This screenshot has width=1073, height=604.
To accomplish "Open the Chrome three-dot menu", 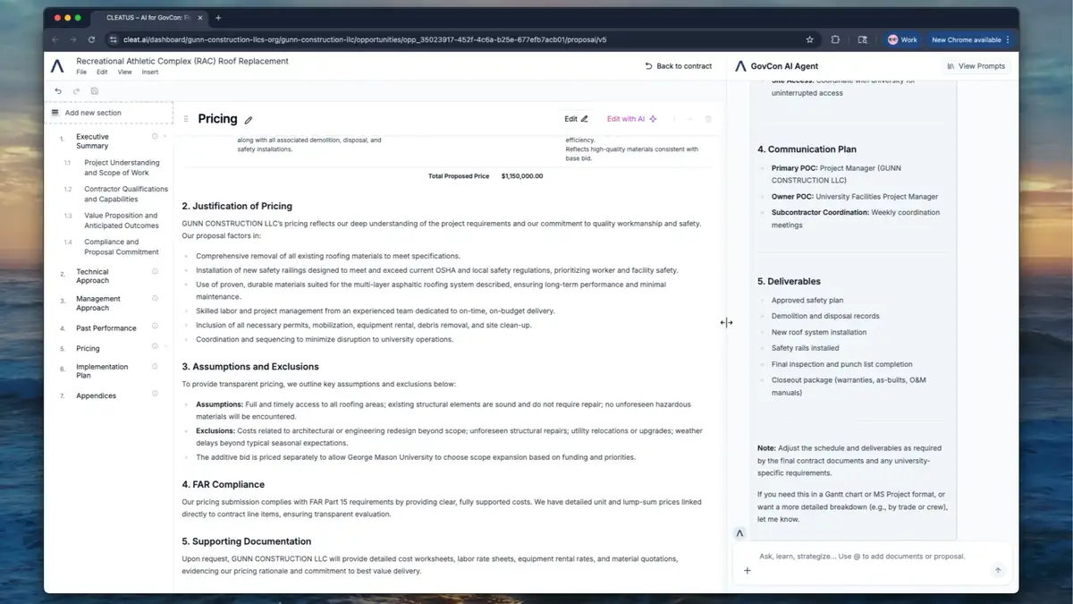I will pyautogui.click(x=1008, y=39).
